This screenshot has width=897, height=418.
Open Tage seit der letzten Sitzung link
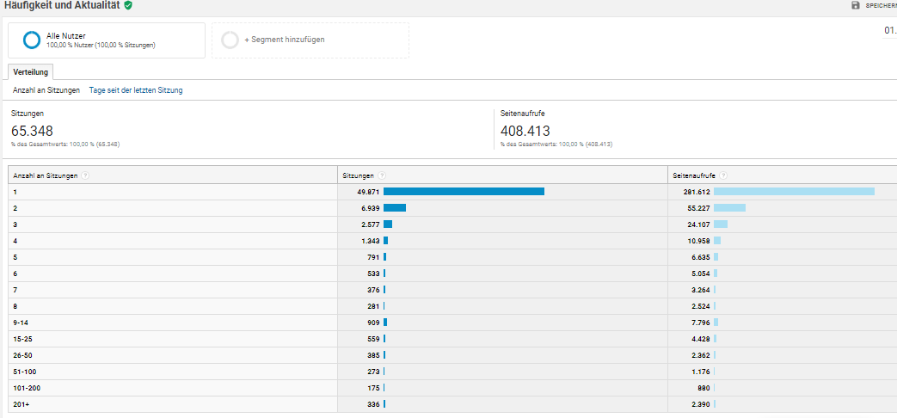pyautogui.click(x=136, y=90)
